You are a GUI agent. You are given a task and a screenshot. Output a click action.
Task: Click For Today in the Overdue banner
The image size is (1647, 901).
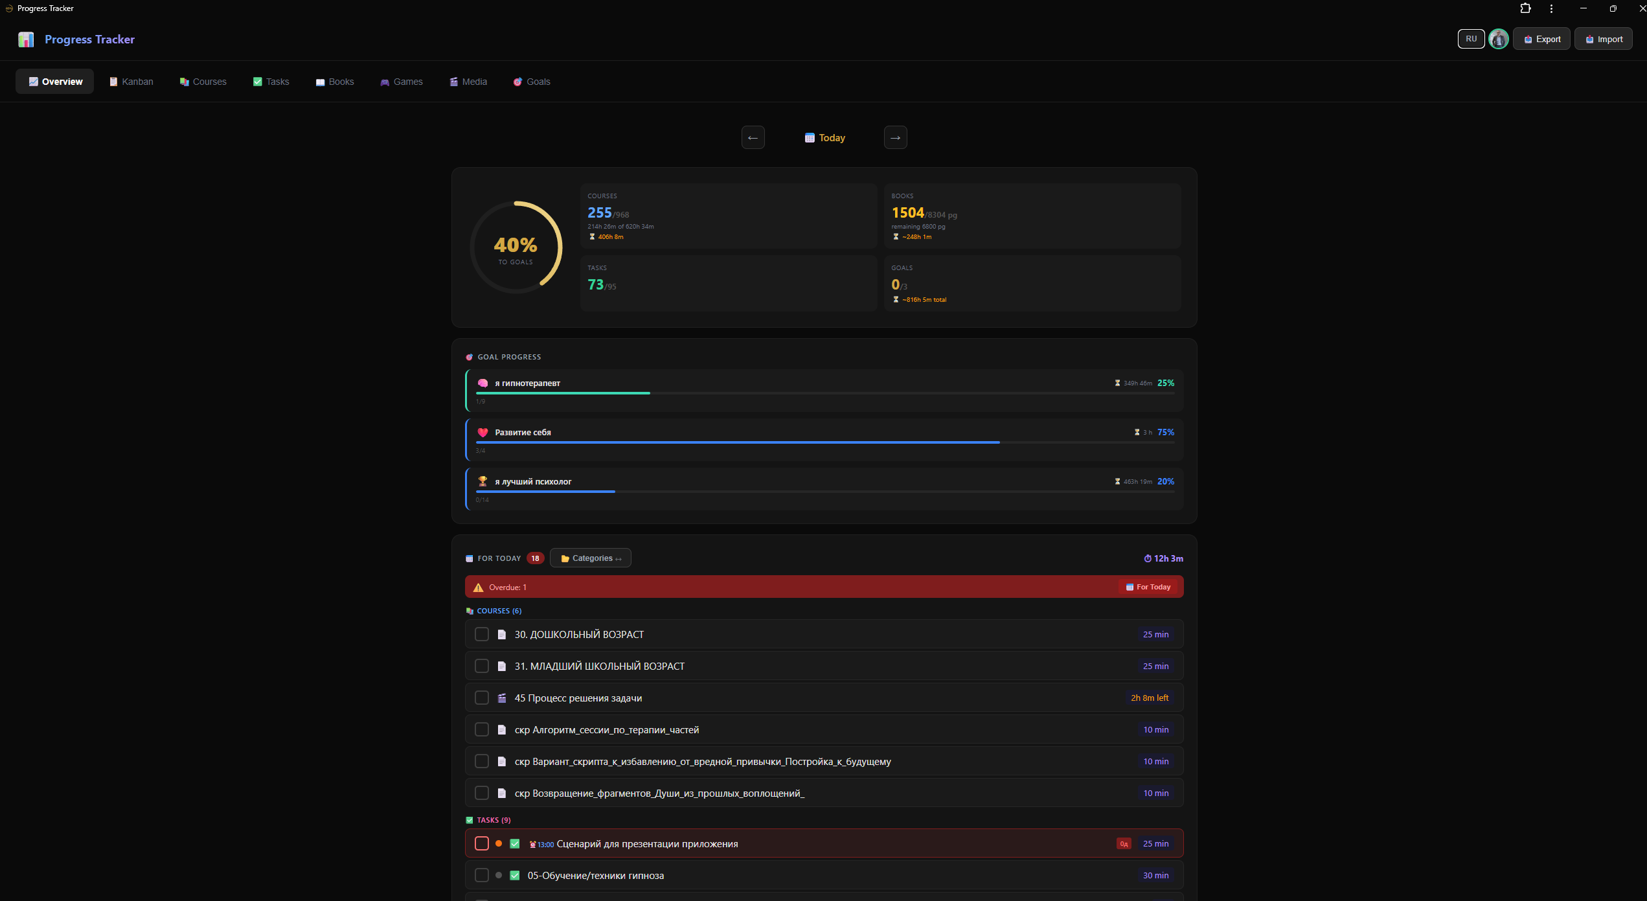1148,587
